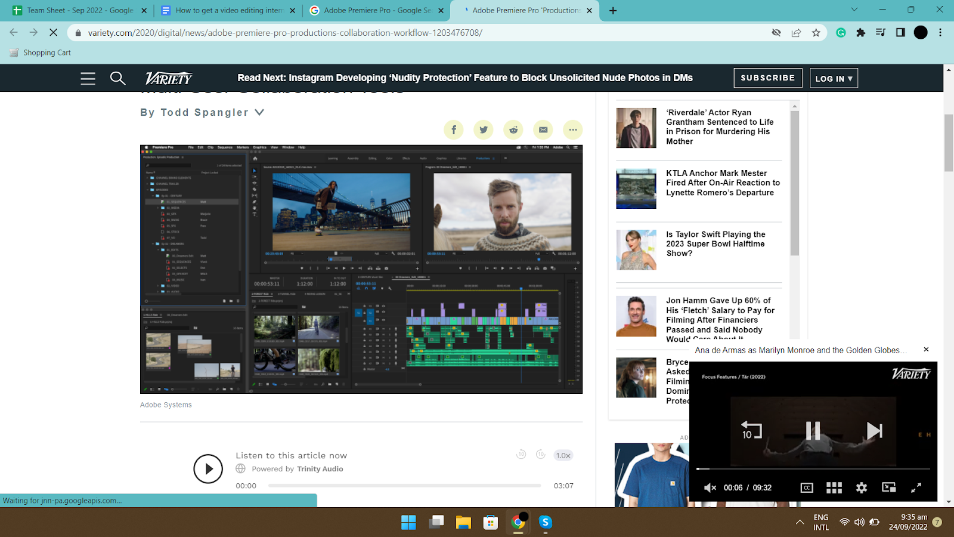This screenshot has height=537, width=954.
Task: Open the tab search dropdown
Action: [854, 10]
